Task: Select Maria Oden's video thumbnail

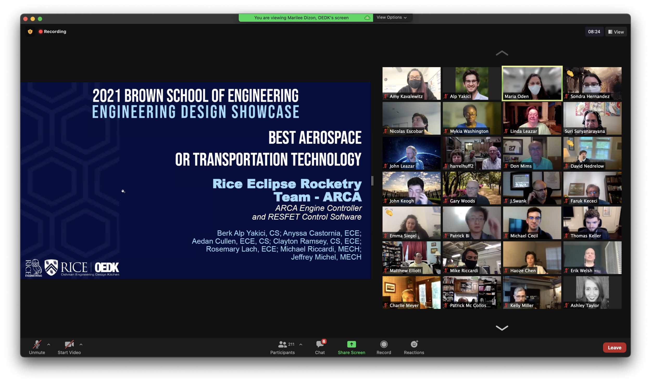Action: pos(532,83)
